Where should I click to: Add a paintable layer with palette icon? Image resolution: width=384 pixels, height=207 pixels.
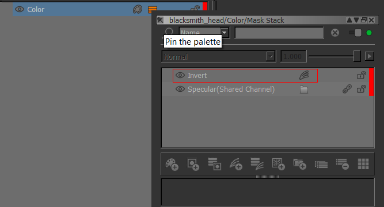click(172, 164)
